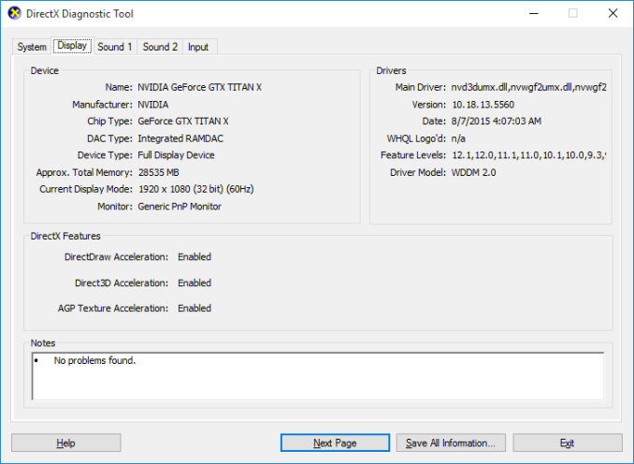The height and width of the screenshot is (464, 634).
Task: Click Direct3D Acceleration 'Enabled' value
Action: pos(195,283)
